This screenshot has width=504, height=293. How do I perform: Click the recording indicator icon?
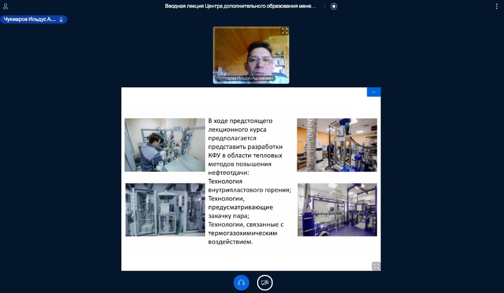click(334, 6)
